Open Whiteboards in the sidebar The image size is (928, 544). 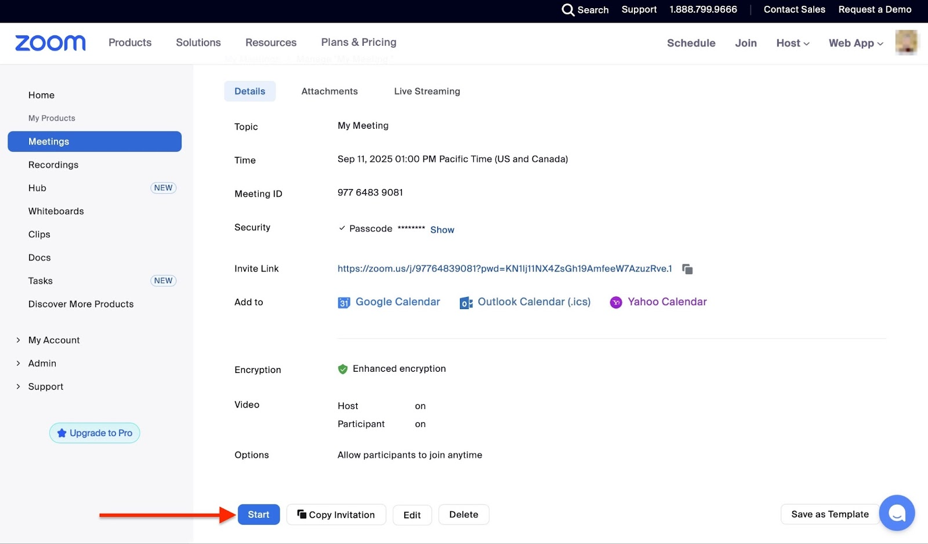(x=56, y=211)
